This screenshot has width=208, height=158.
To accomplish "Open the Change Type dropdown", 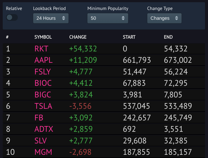I will pos(164,18).
